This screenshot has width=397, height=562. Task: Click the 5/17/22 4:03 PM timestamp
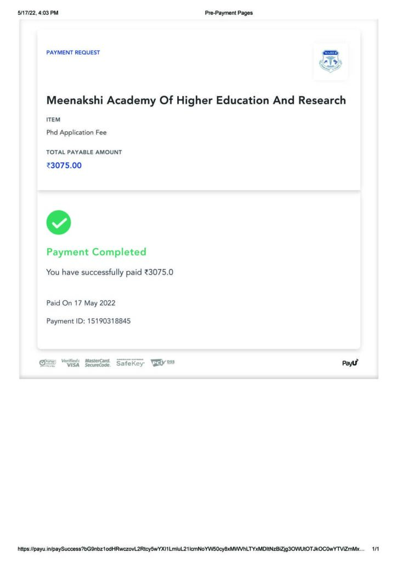[38, 13]
